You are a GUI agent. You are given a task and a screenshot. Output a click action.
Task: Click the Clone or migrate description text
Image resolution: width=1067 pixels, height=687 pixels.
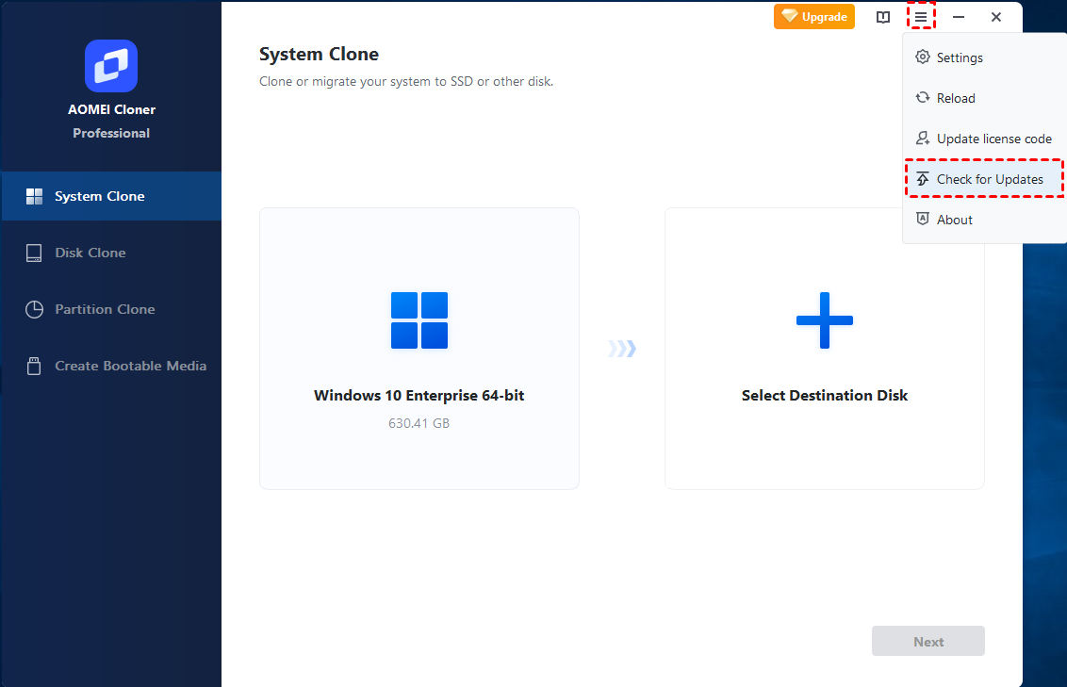406,82
